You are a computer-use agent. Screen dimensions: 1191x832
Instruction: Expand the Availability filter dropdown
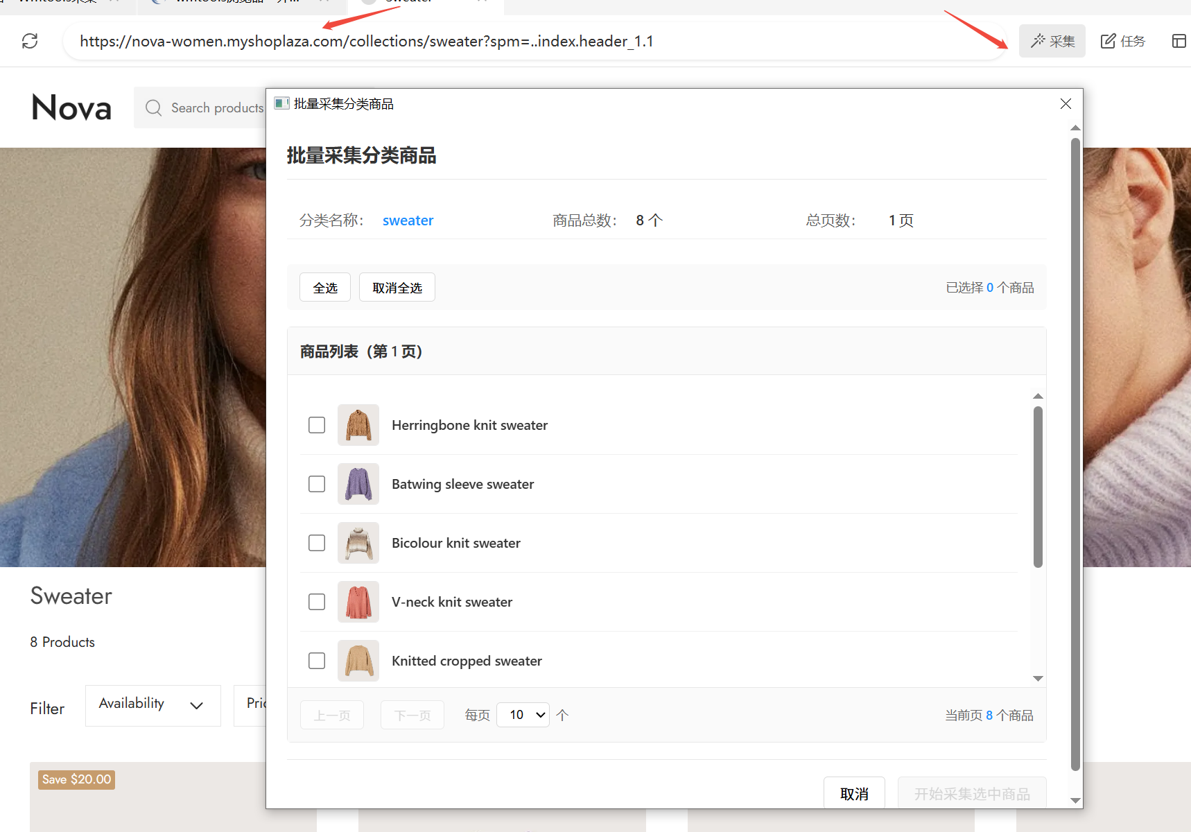pos(153,705)
